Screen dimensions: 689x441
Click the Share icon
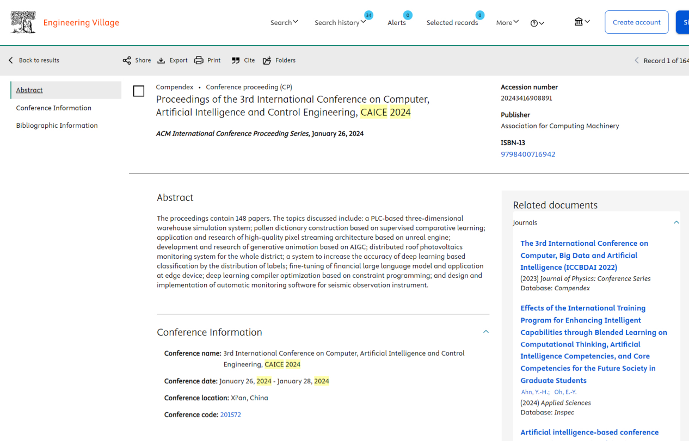coord(127,60)
